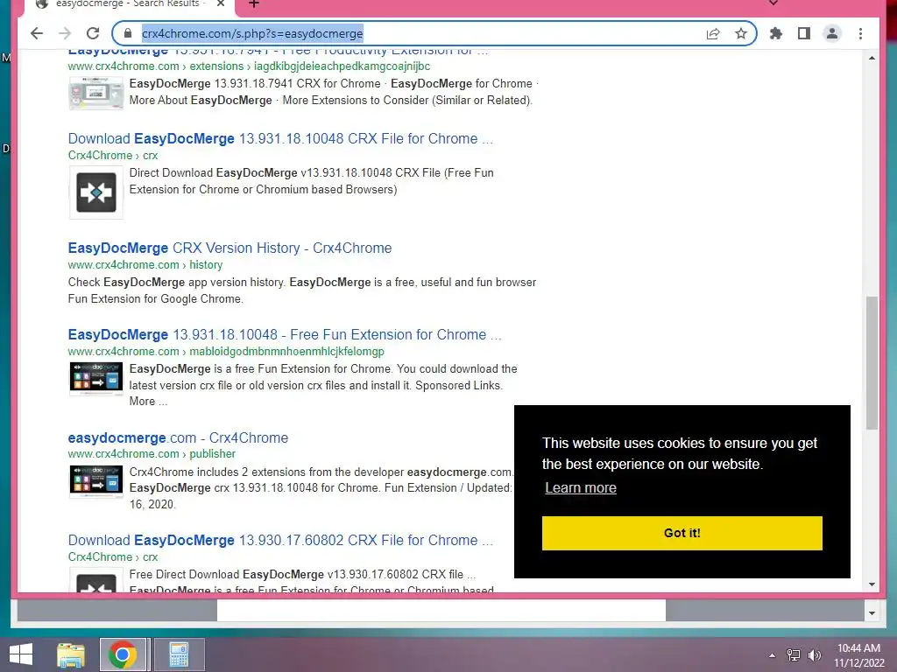Screen dimensions: 897x672
Task: Click the horizontal scrollbar thumb below the browser
Action: tap(441, 610)
